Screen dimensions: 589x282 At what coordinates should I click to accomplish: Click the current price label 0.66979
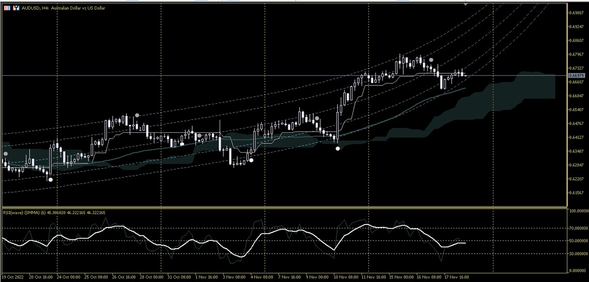(x=577, y=75)
